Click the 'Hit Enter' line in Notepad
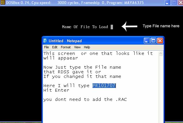Image resolution: width=183 pixels, height=123 pixels. pyautogui.click(x=56, y=90)
